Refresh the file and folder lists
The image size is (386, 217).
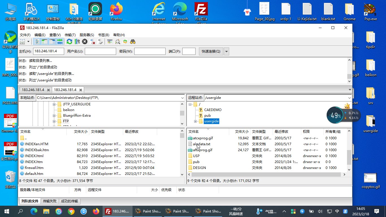pyautogui.click(x=69, y=42)
